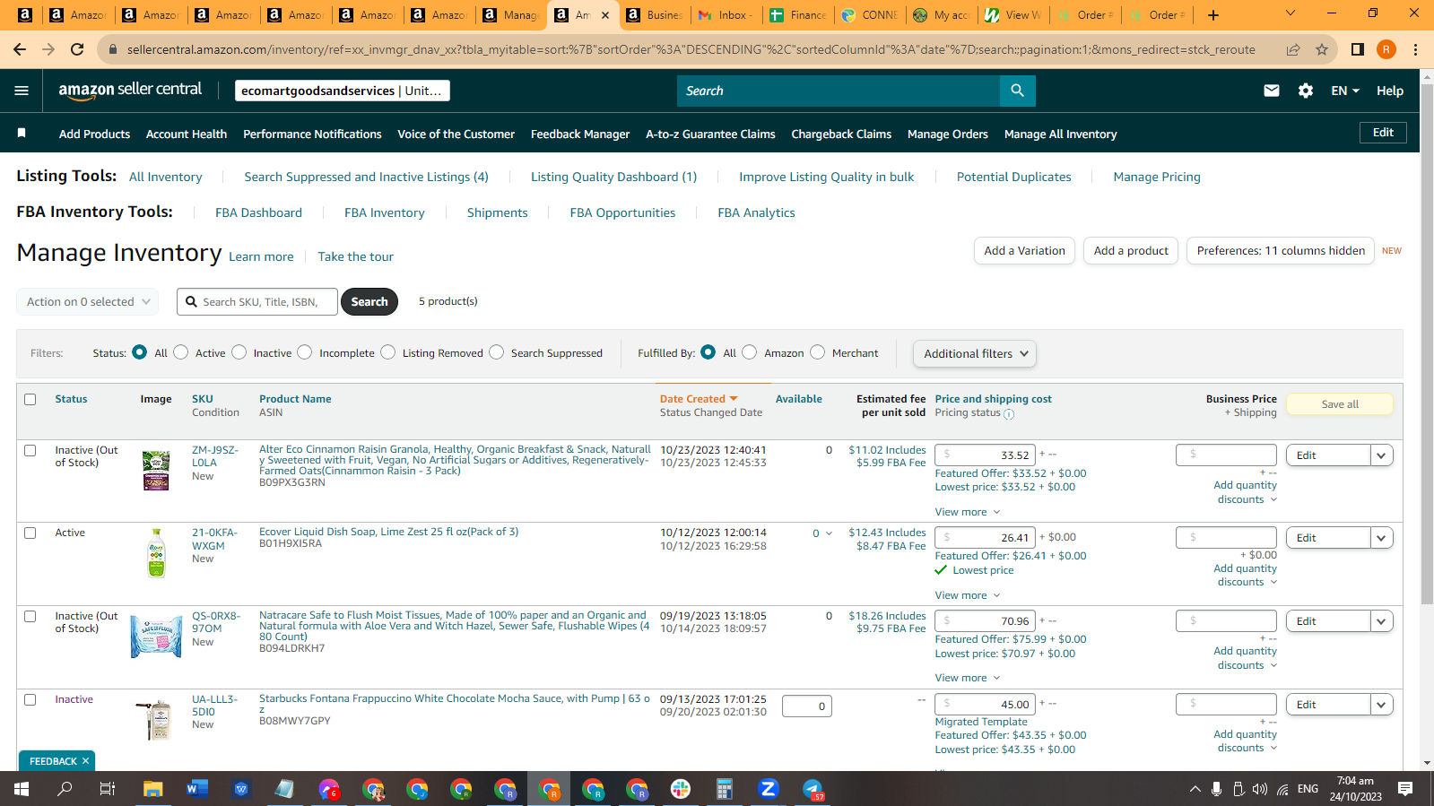Click the Ecover dish soap product thumbnail
This screenshot has width=1434, height=806.
point(157,553)
